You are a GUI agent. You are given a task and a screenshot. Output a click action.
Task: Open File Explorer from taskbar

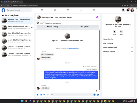click(x=105, y=101)
